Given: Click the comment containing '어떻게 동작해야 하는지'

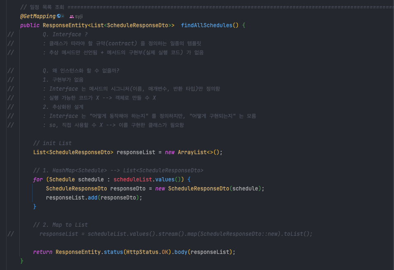Looking at the screenshot, I should tap(149, 116).
